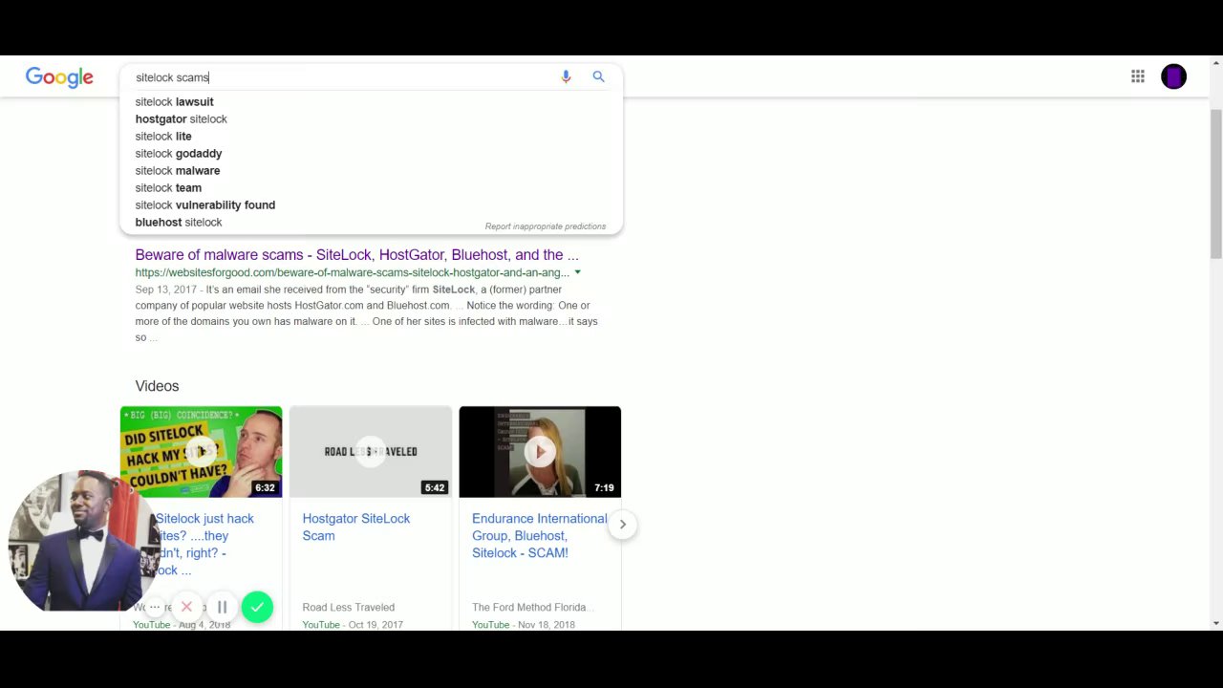Click the green checkmark finish recording button
Image resolution: width=1223 pixels, height=688 pixels.
[x=257, y=607]
